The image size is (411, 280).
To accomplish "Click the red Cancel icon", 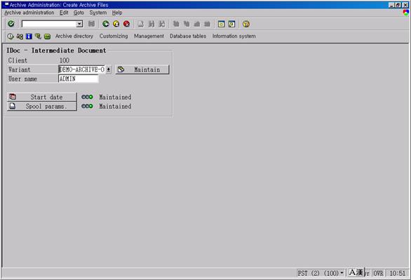I will (x=127, y=24).
